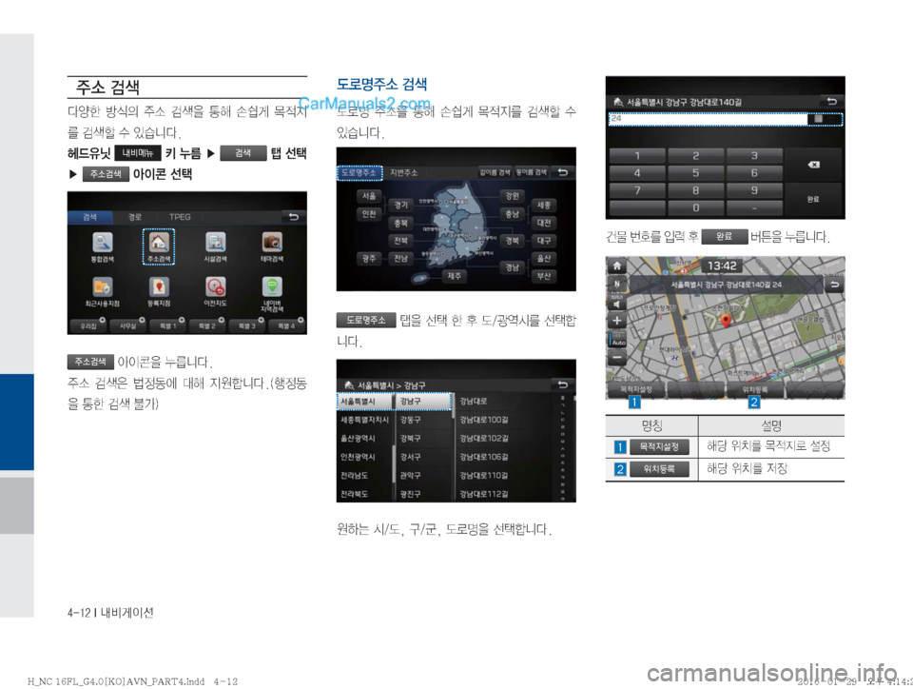
Task: Tap the 완료 done key on keypad
Action: [813, 199]
